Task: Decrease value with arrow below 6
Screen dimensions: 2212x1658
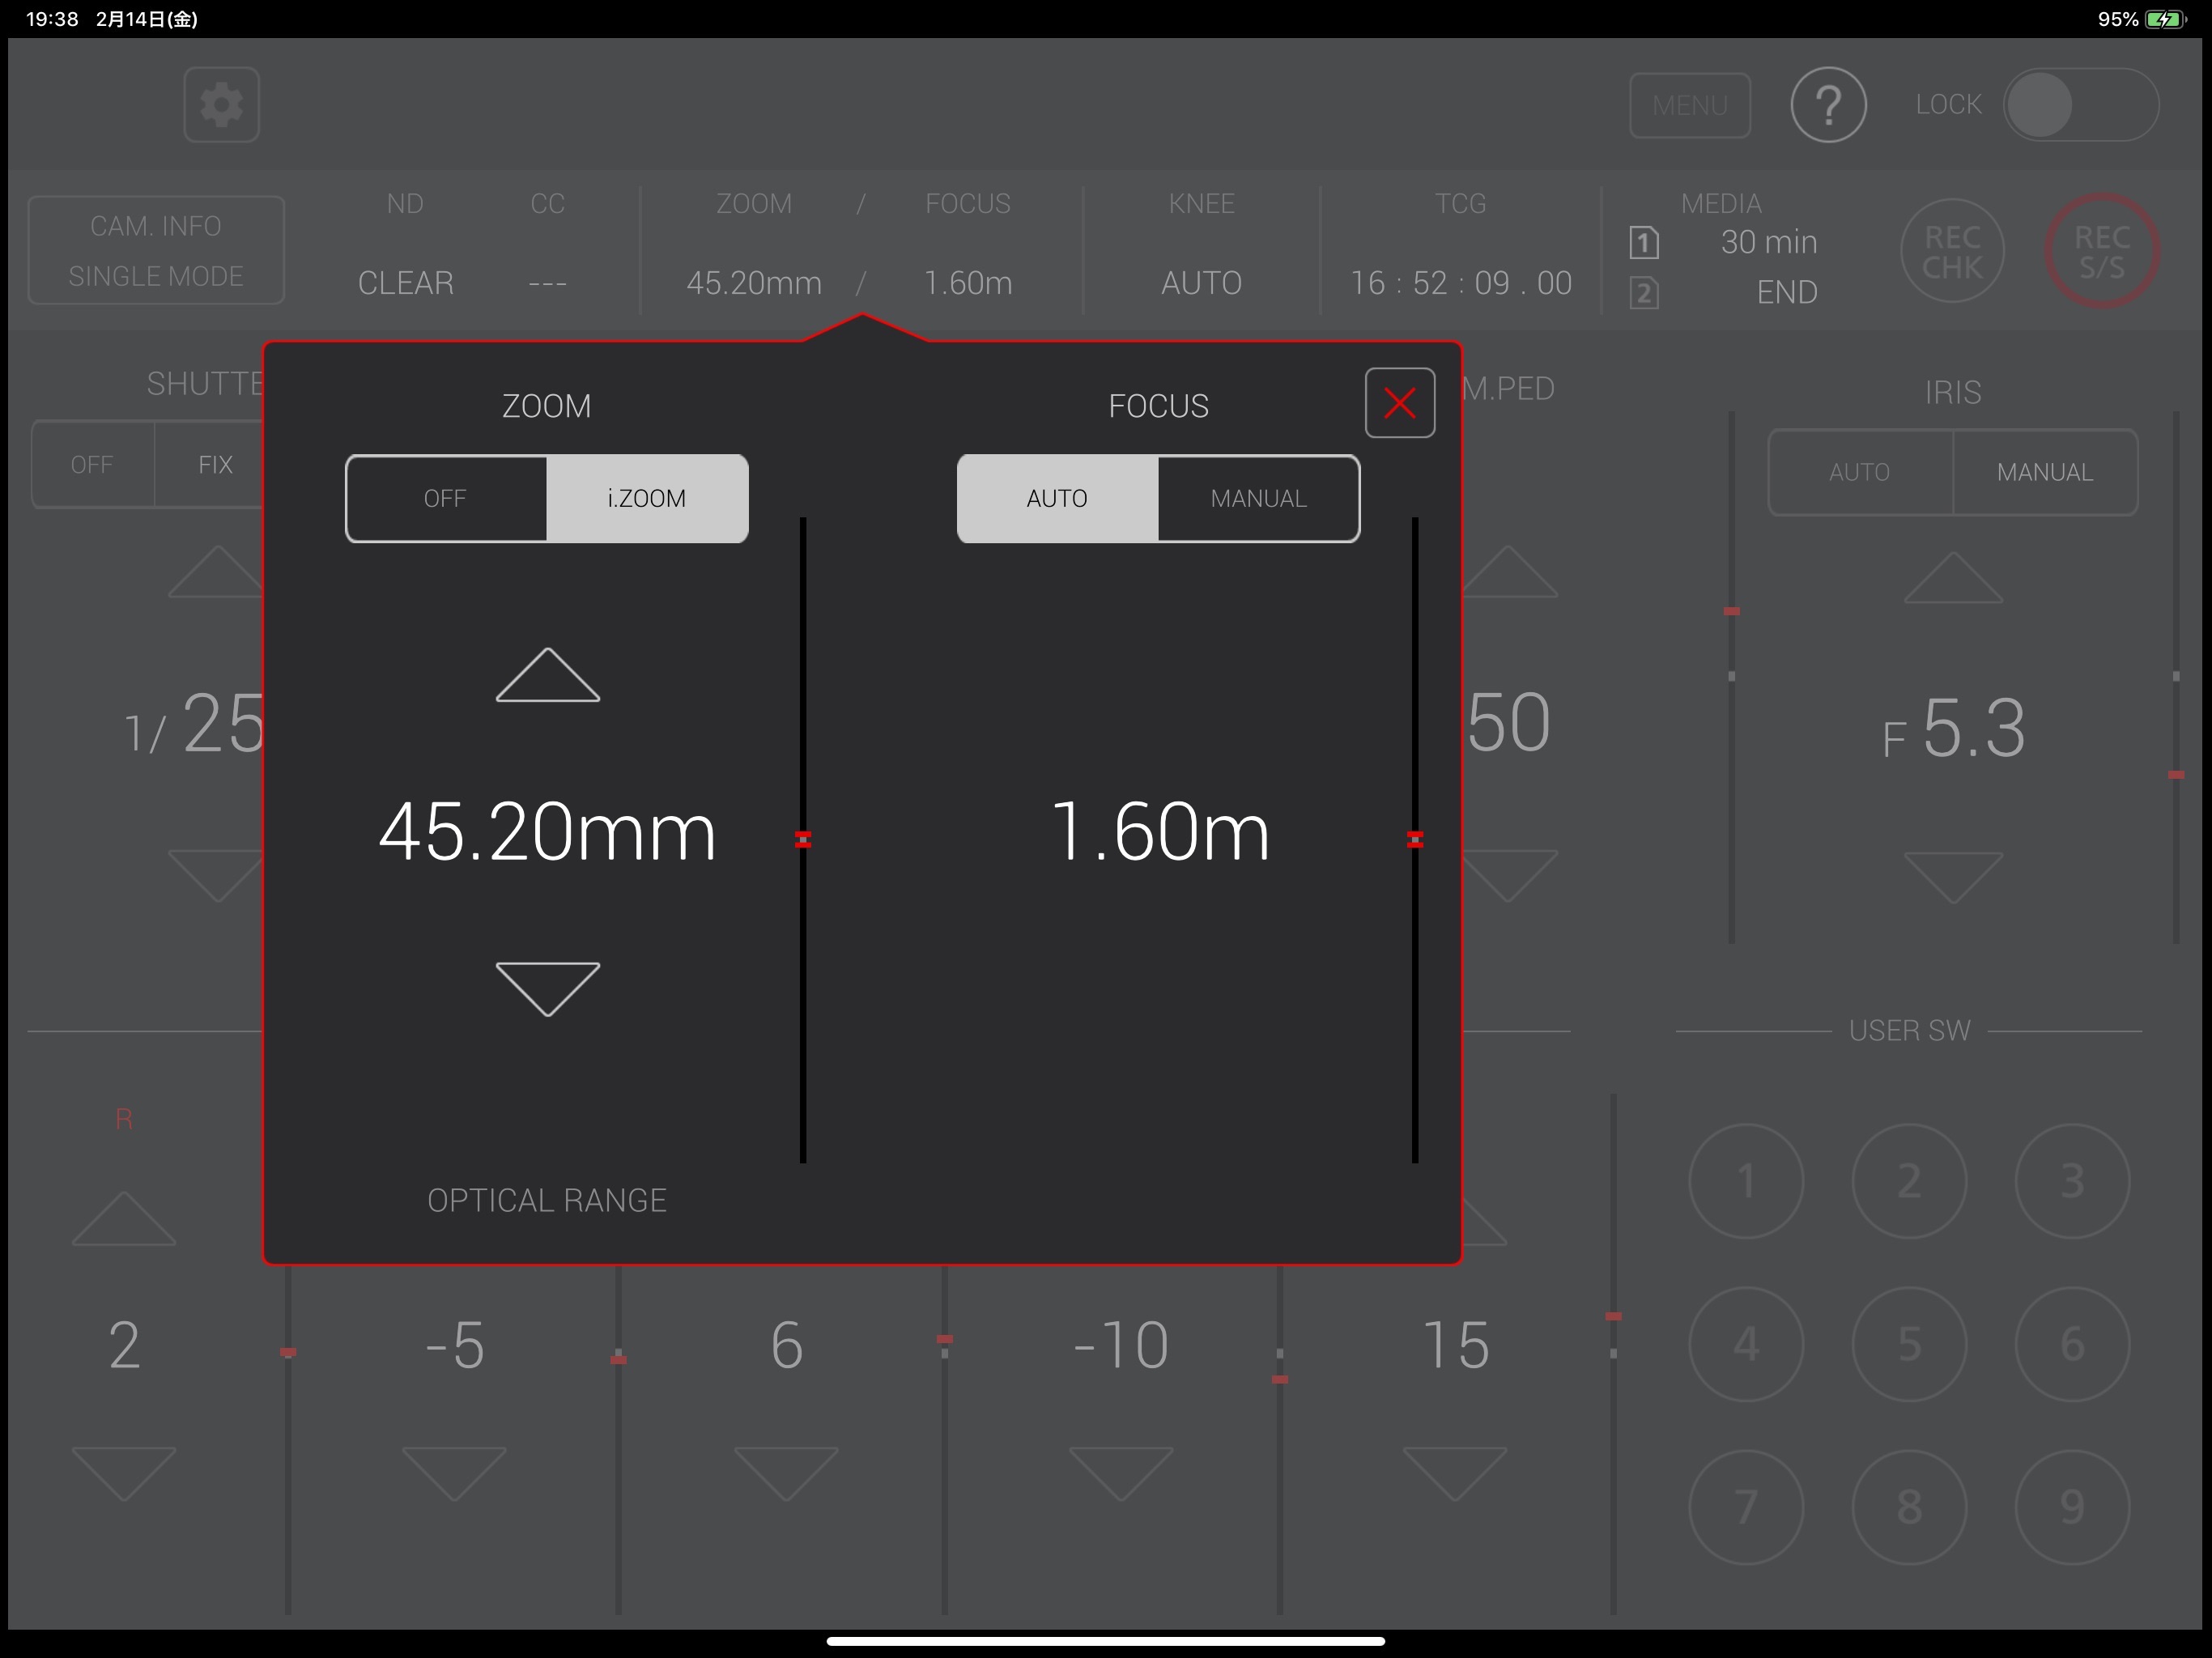Action: coord(786,1474)
